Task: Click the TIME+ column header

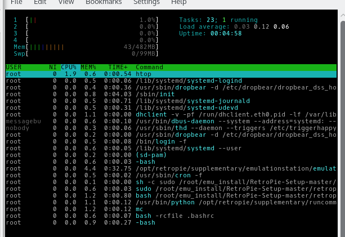Action: (118, 68)
